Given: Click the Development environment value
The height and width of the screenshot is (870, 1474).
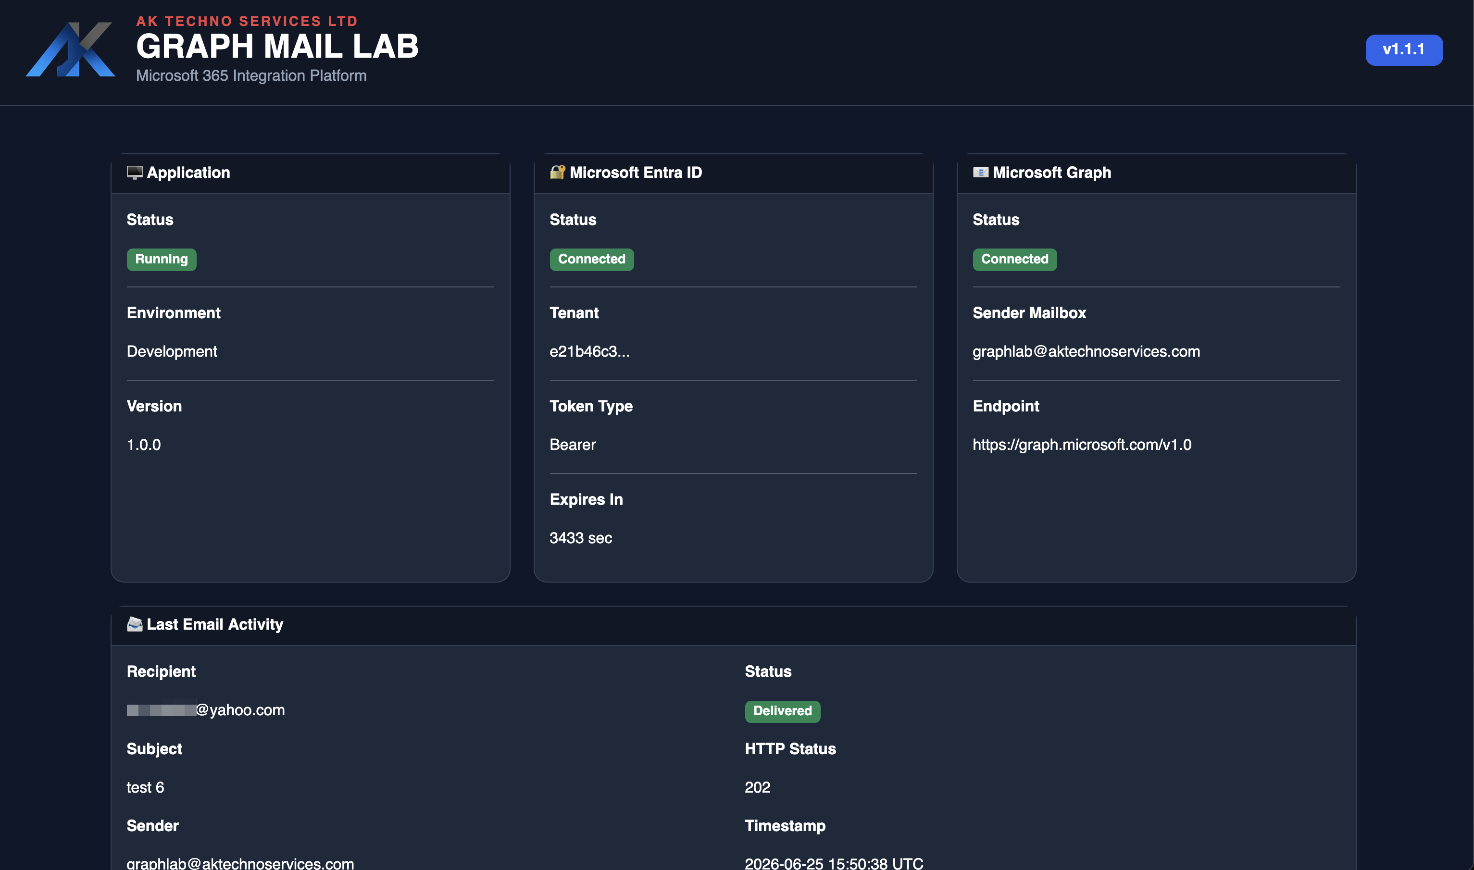Looking at the screenshot, I should [172, 351].
